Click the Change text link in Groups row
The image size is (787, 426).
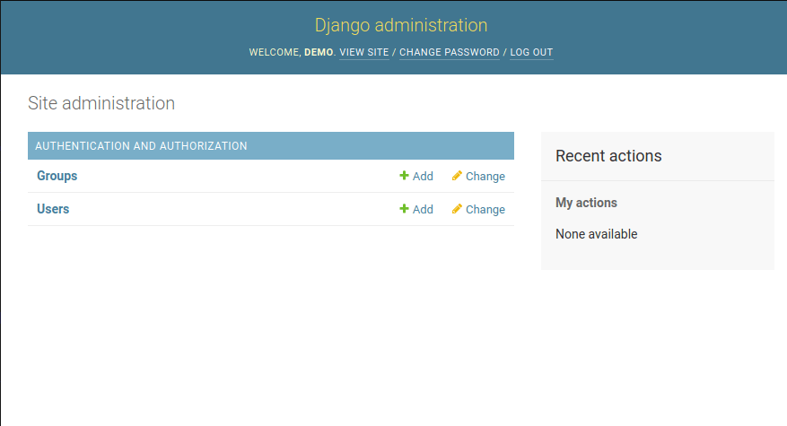pyautogui.click(x=485, y=177)
